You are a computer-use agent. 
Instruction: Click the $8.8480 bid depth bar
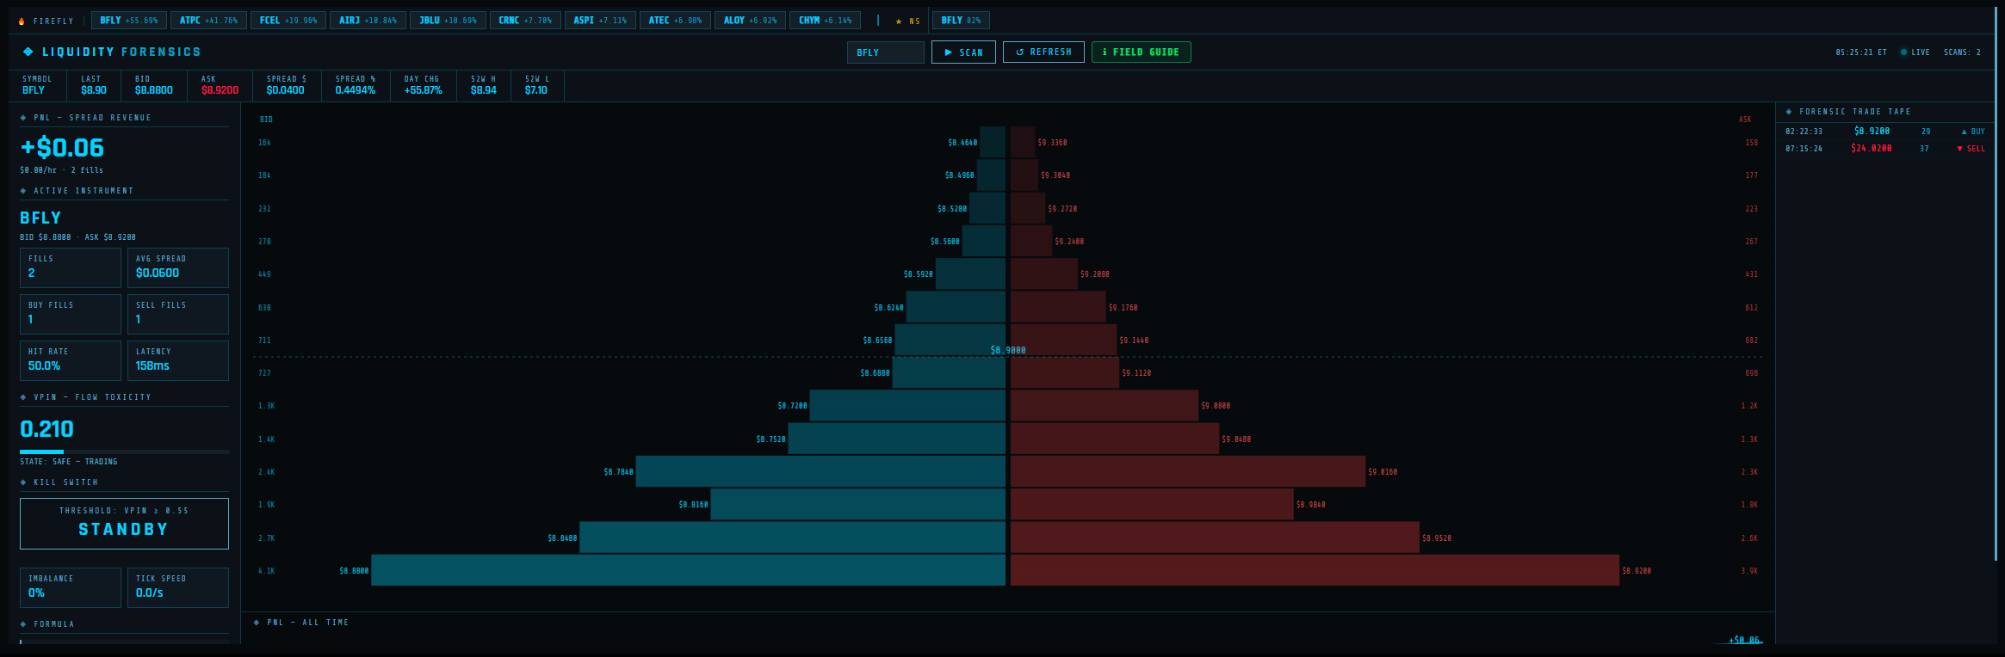pos(792,538)
